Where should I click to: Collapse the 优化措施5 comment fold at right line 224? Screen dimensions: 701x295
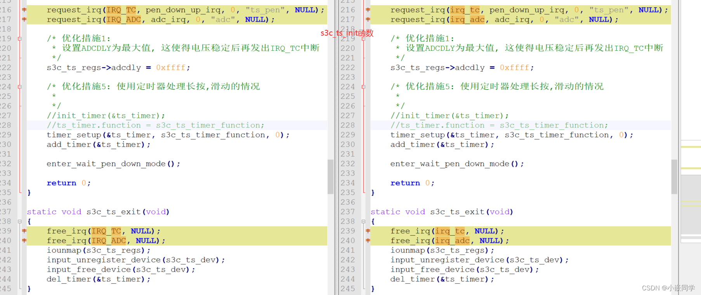click(x=363, y=87)
